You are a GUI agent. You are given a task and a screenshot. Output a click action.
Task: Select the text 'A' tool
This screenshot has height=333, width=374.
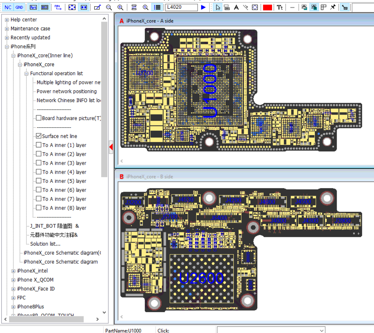236,7
